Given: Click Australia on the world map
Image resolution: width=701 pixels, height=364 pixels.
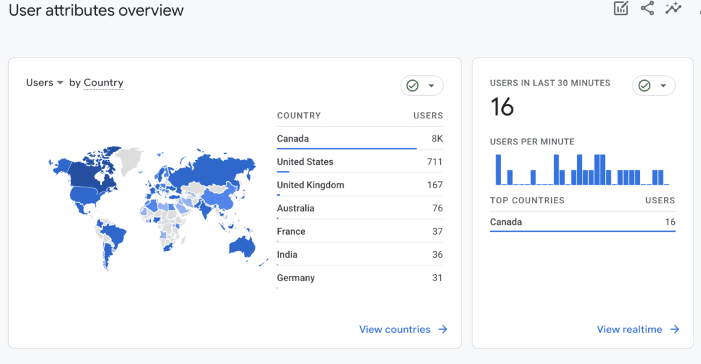Looking at the screenshot, I should [x=242, y=246].
